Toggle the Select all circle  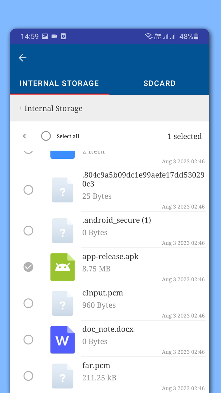pos(46,136)
